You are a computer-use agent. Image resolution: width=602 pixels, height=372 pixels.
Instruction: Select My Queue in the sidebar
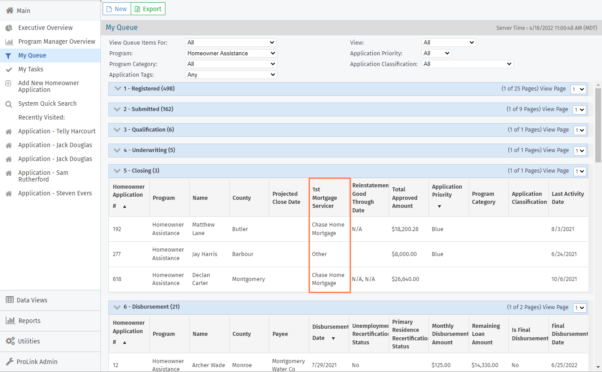click(x=32, y=56)
